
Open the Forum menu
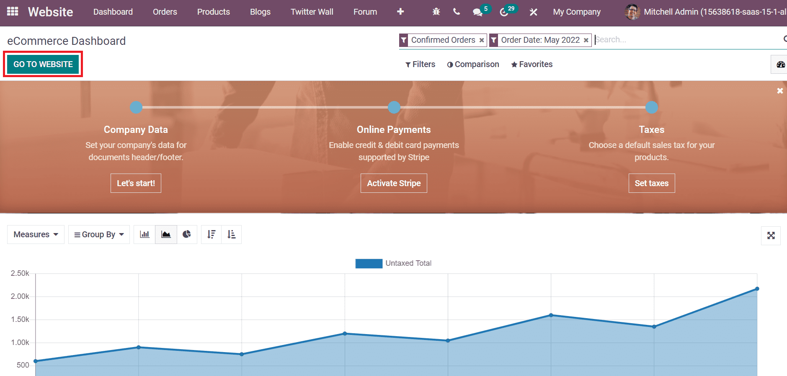[x=365, y=12]
